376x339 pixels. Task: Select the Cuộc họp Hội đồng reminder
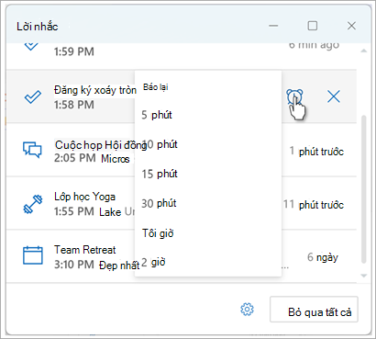[x=182, y=150]
